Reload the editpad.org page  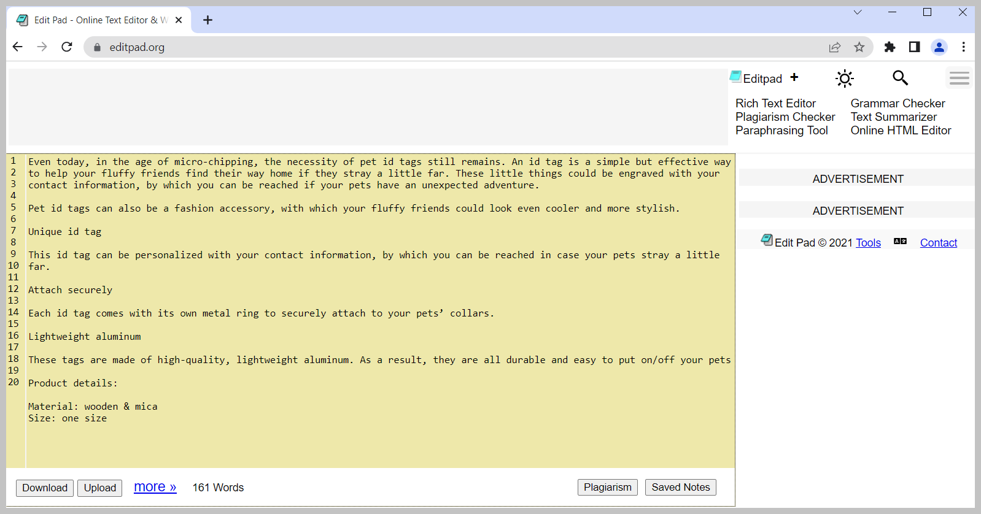[67, 47]
